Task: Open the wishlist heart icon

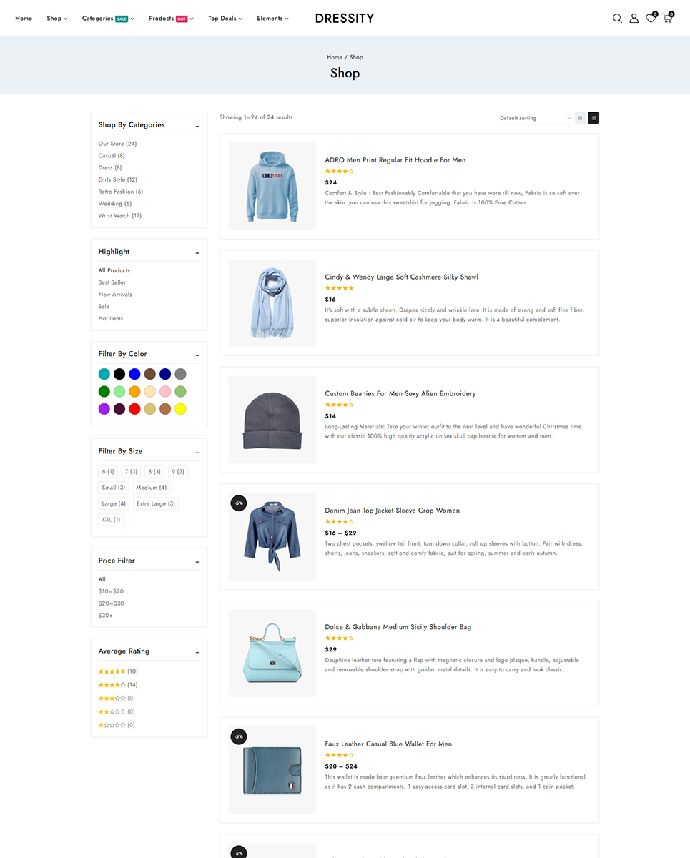Action: pyautogui.click(x=651, y=19)
